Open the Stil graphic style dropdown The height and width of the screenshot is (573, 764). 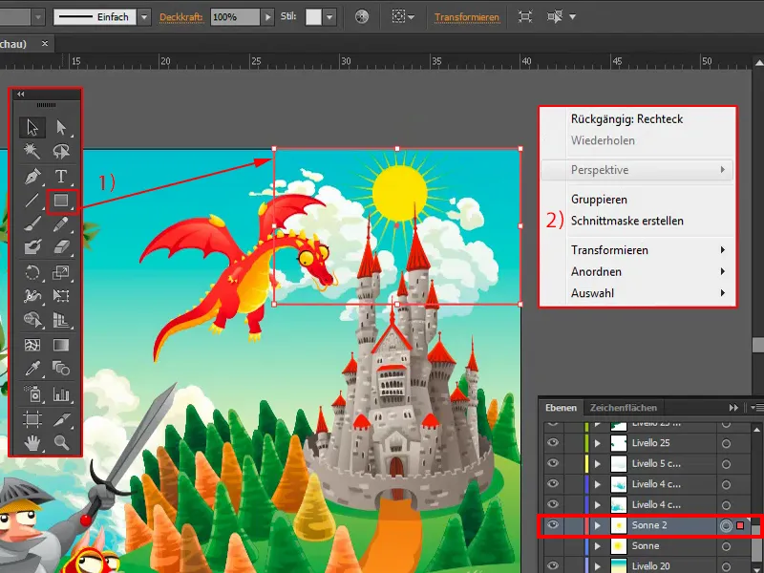click(x=329, y=17)
